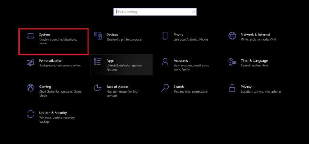Click 'Windows Update, recovery, backup' description
Image resolution: width=309 pixels, height=144 pixels.
57,120
